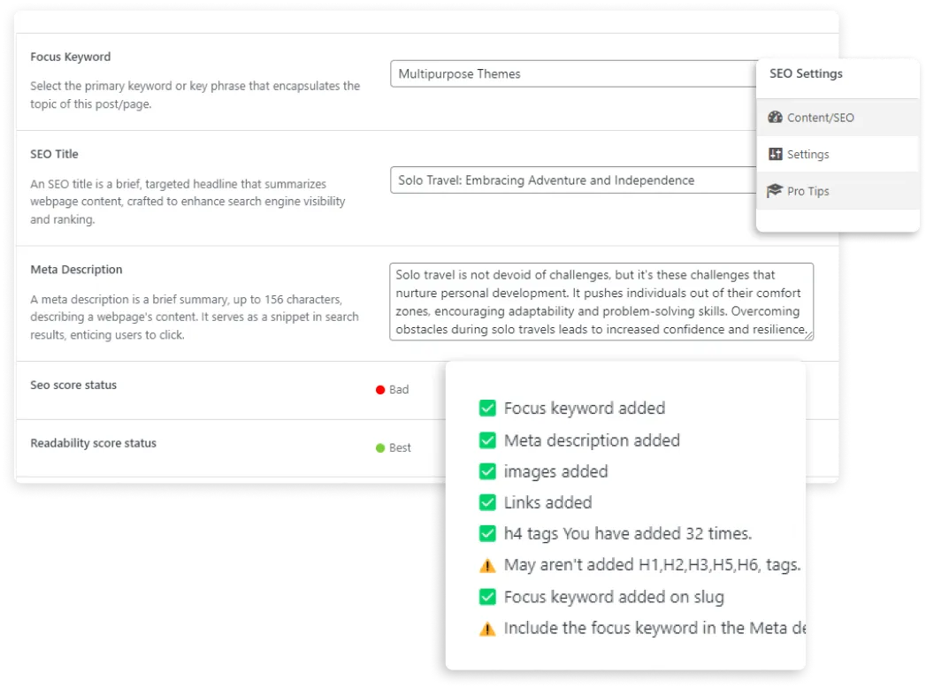The width and height of the screenshot is (926, 688).
Task: Toggle the Focus keyword added checkbox
Action: click(x=487, y=409)
